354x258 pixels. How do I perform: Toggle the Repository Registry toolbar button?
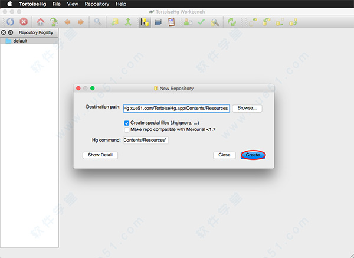click(145, 22)
